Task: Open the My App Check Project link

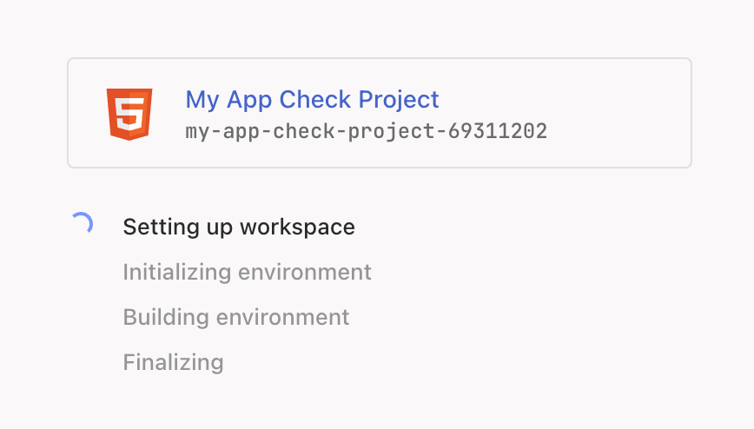Action: [312, 99]
